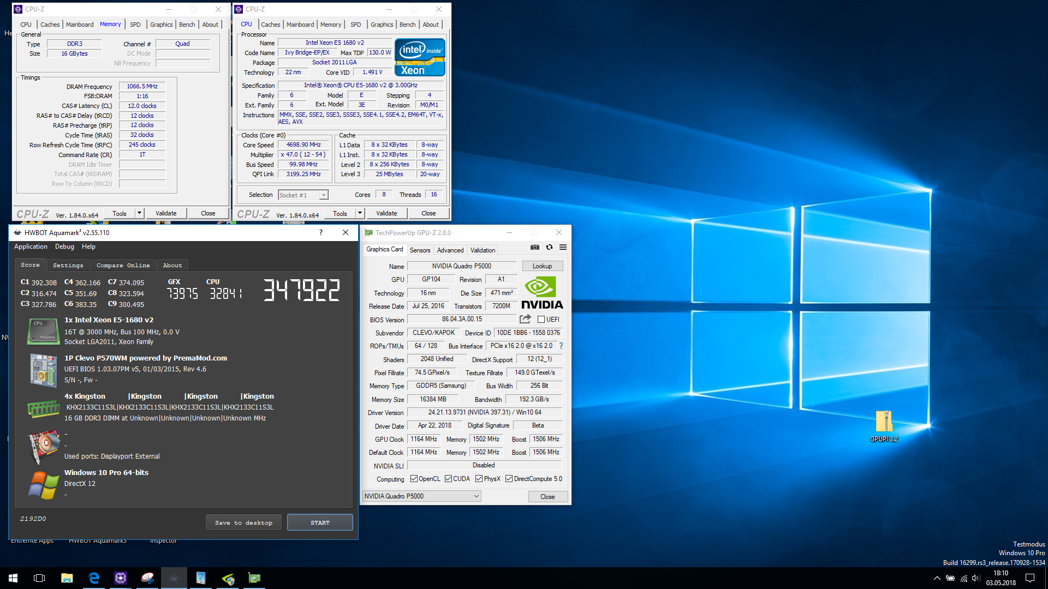Open the Settings tab in Aquamark
The width and height of the screenshot is (1048, 589).
(x=68, y=265)
